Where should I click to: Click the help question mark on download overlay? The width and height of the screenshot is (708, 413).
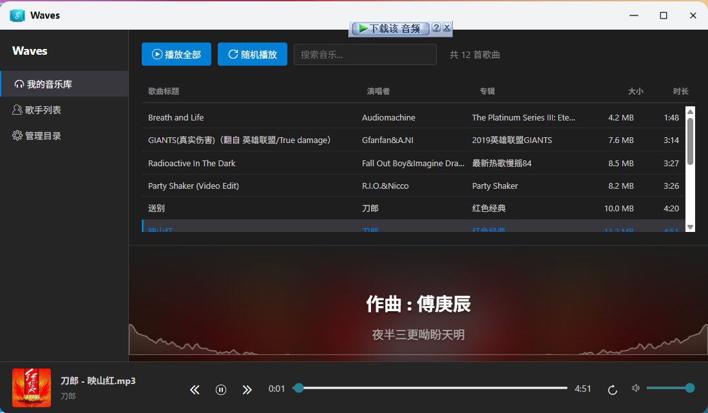[x=436, y=28]
